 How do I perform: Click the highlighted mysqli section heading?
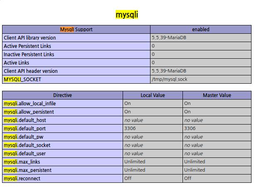tap(127, 15)
